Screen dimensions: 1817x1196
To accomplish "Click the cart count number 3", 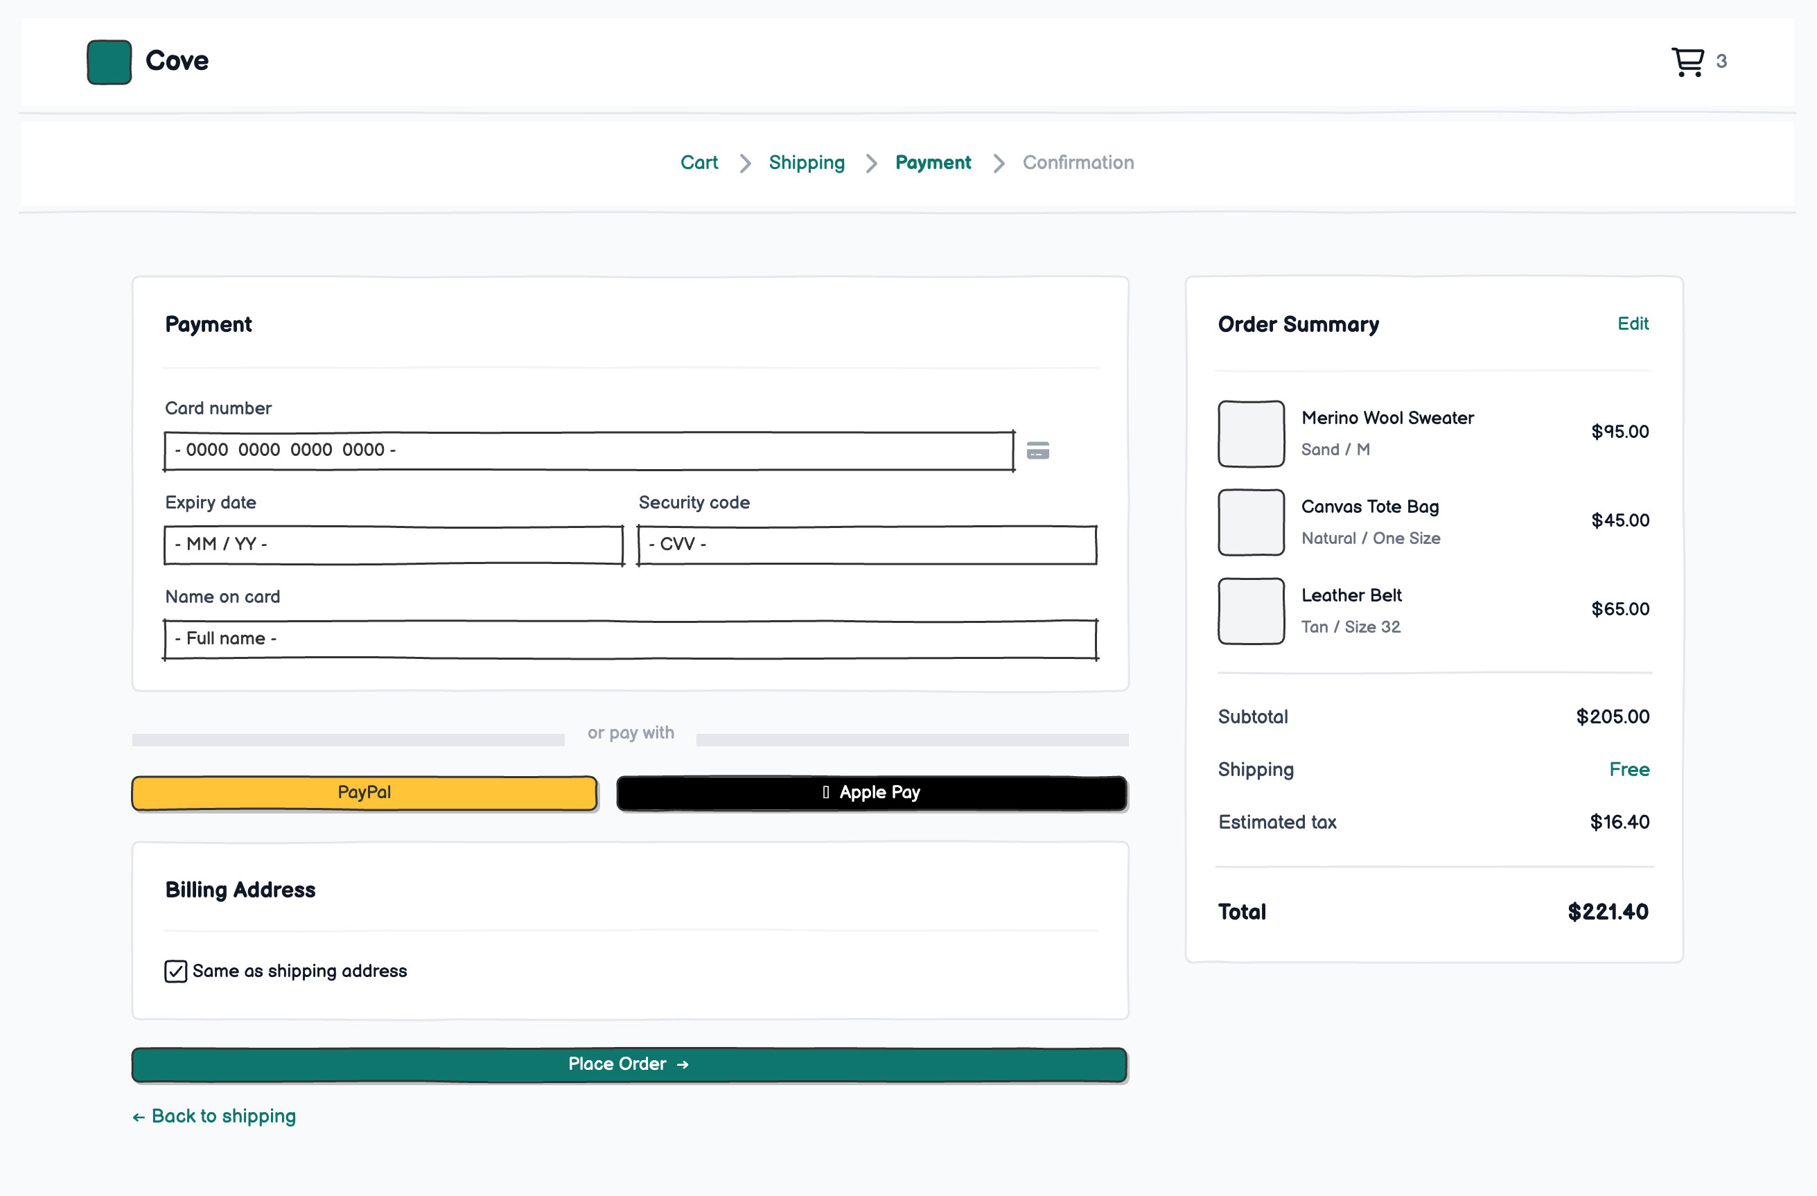I will (x=1721, y=61).
